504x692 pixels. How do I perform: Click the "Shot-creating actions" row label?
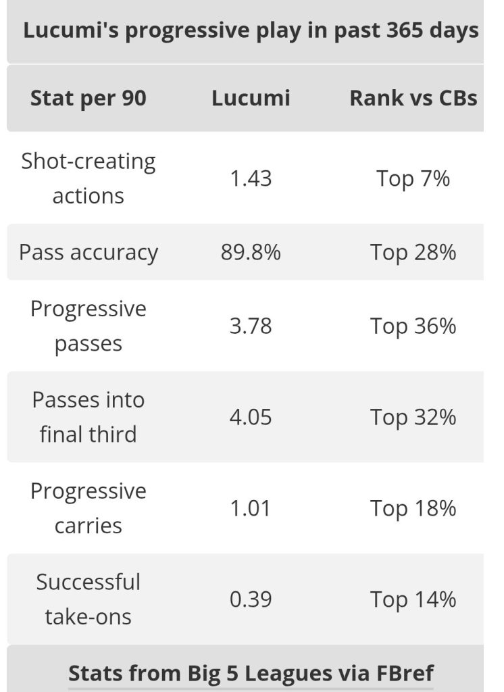click(88, 178)
